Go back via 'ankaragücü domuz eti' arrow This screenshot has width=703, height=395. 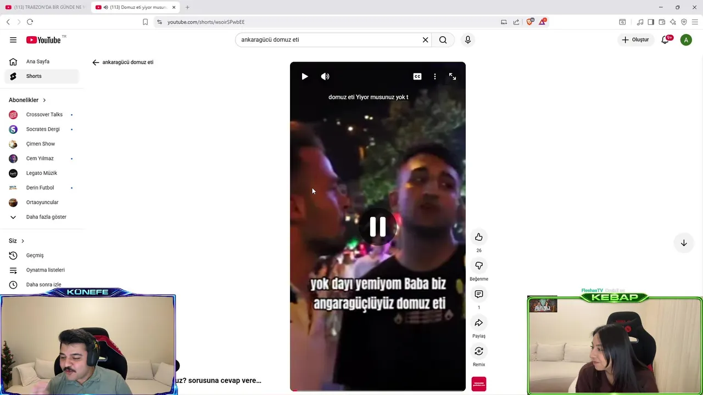96,62
